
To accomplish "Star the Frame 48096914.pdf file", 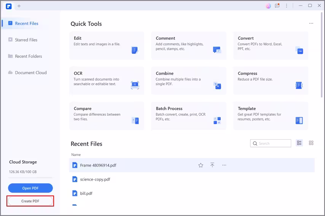I will pos(201,165).
